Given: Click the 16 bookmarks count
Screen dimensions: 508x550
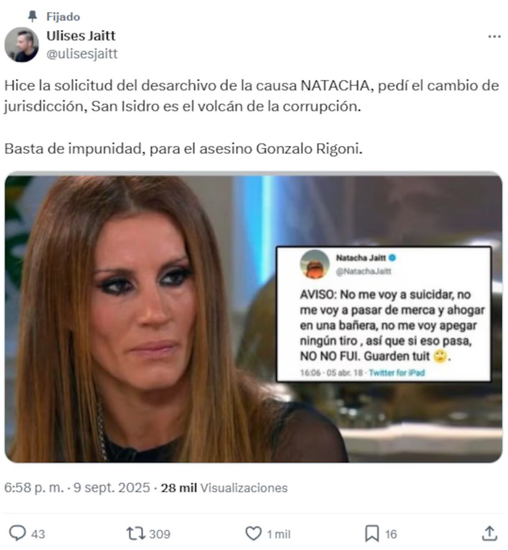Looking at the screenshot, I should pos(391,534).
